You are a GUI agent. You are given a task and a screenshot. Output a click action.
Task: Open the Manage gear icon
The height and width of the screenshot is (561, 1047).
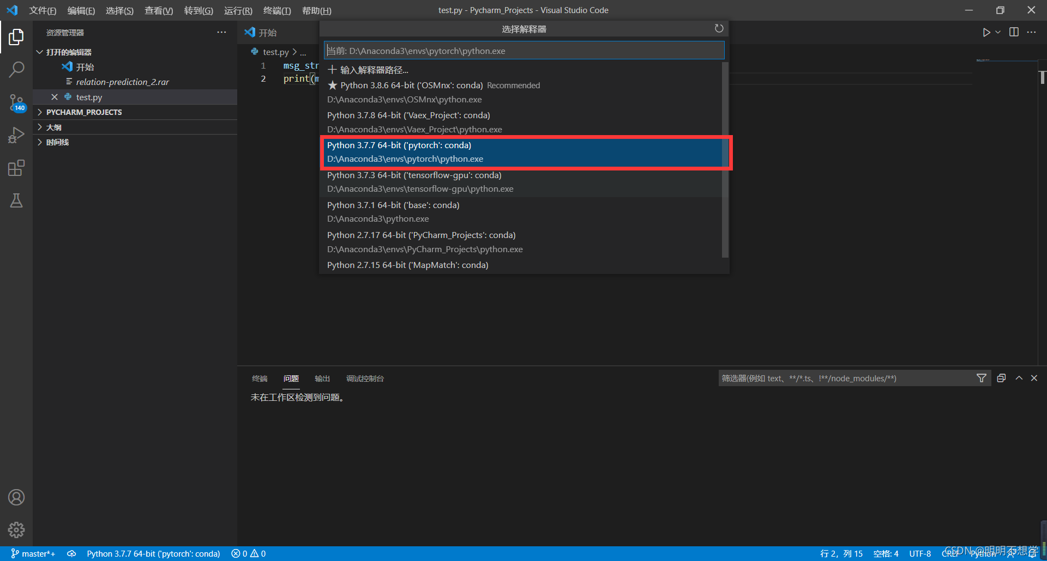point(16,529)
